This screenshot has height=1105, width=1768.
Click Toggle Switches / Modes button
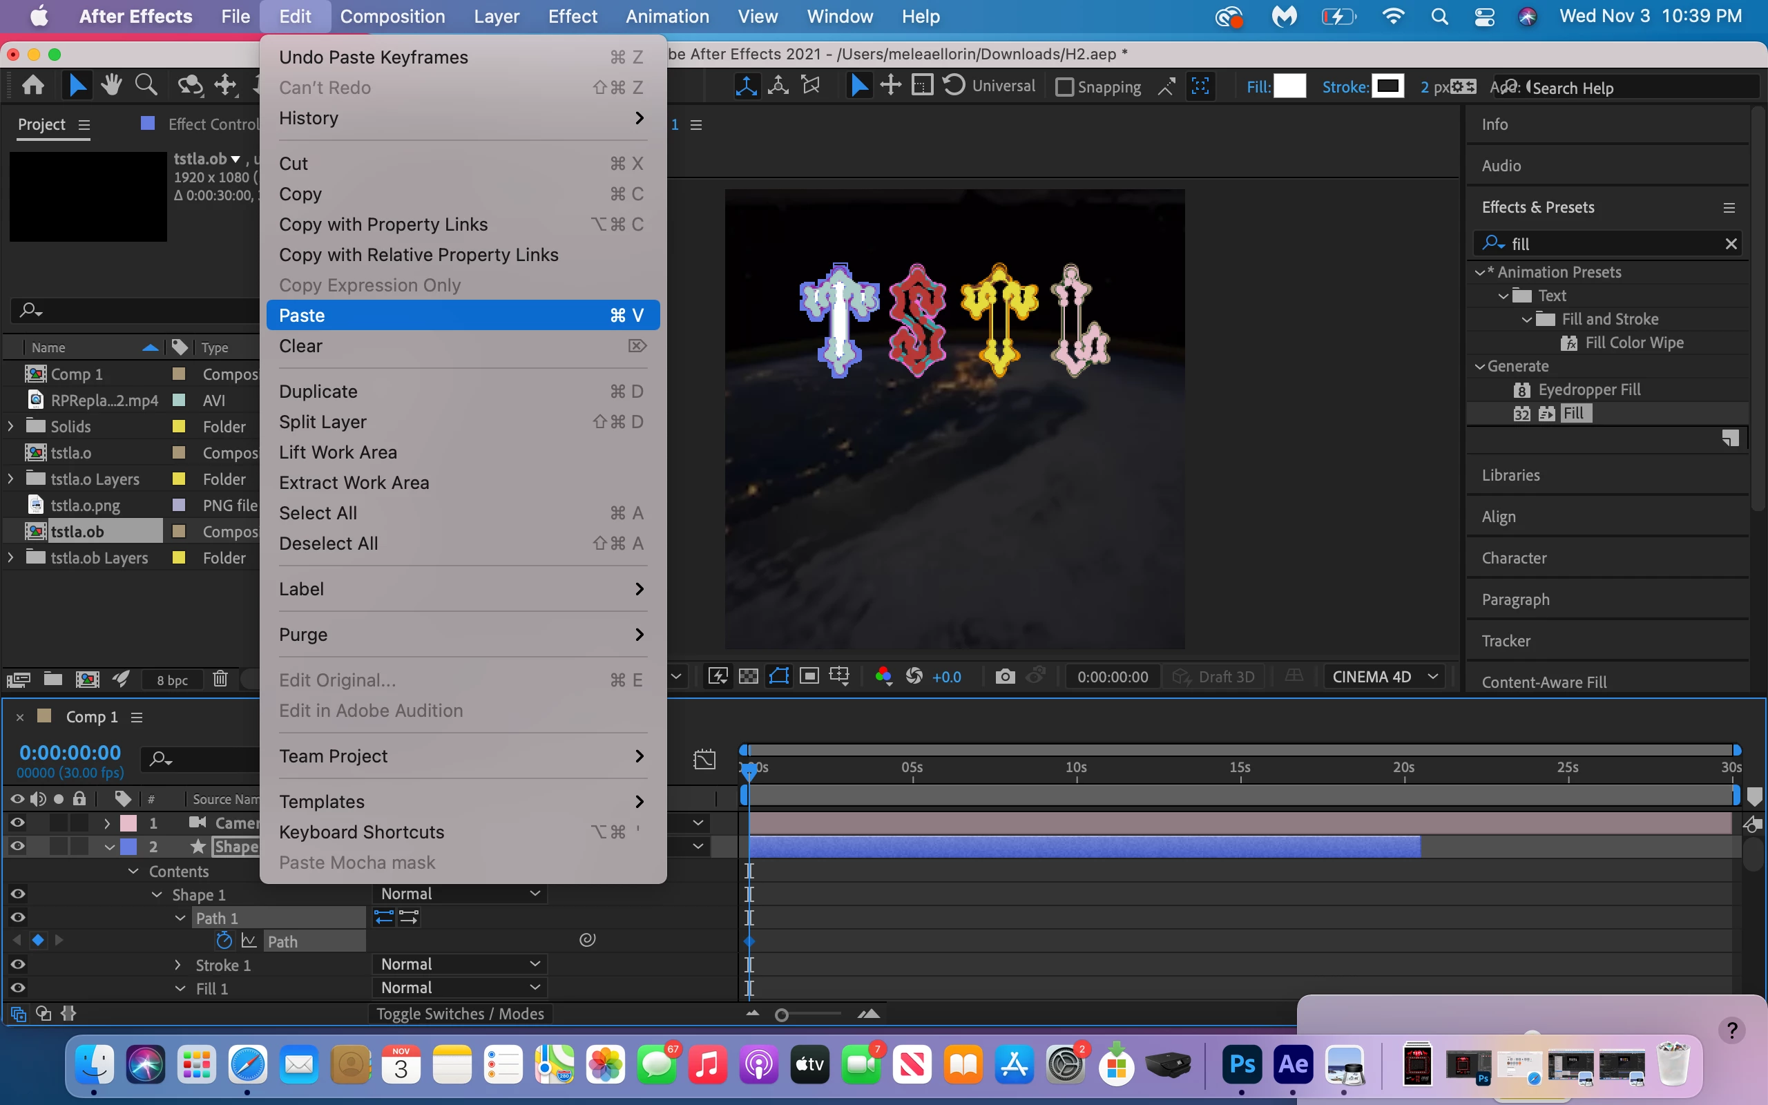[x=460, y=1014]
